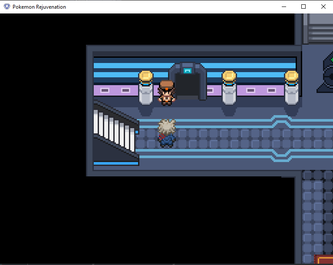Image resolution: width=333 pixels, height=265 pixels.
Task: Click the teal sign above the doorway
Action: tap(187, 70)
